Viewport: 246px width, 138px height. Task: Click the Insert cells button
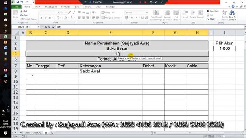click(x=185, y=15)
